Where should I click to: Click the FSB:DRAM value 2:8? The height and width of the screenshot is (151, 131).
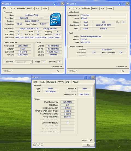click(67, 105)
